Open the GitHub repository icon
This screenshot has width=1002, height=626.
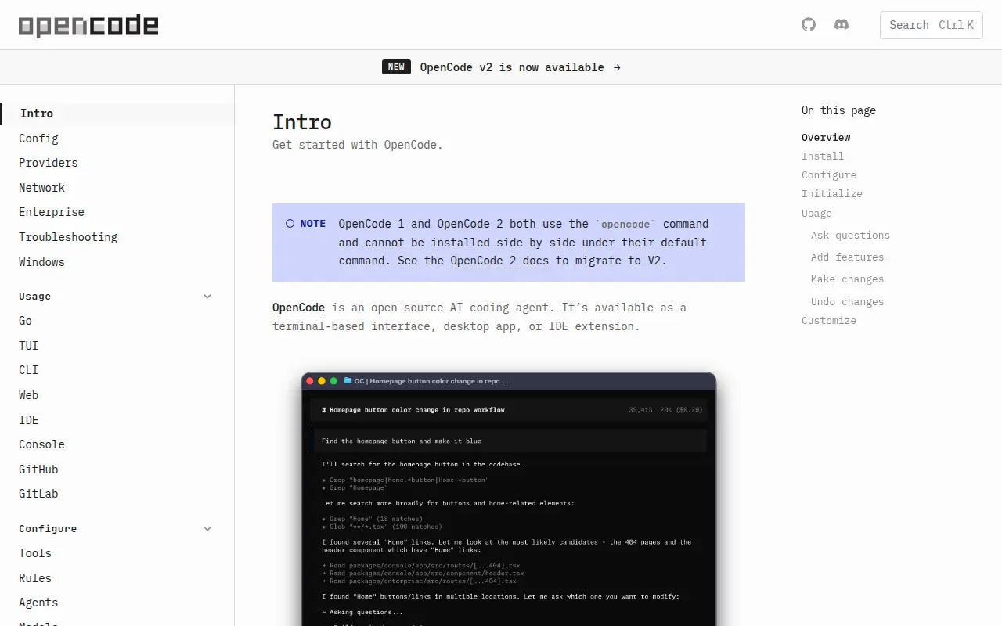pyautogui.click(x=809, y=24)
